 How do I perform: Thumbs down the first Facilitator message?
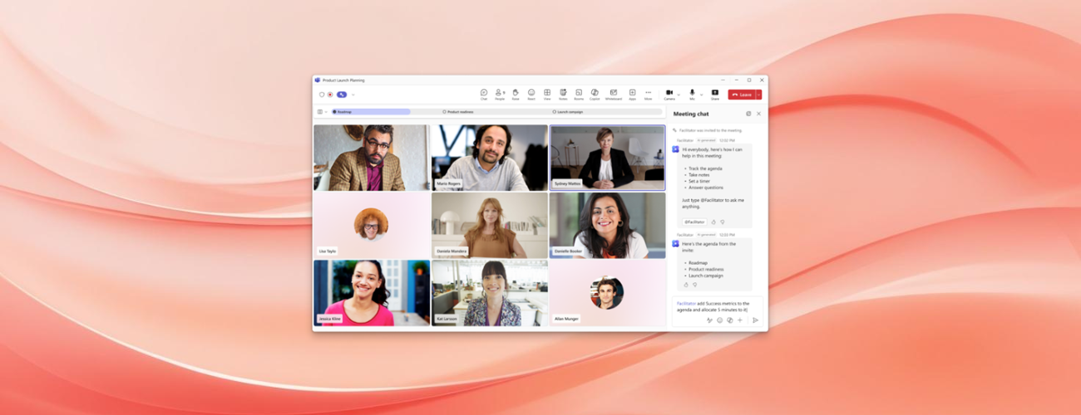point(722,222)
